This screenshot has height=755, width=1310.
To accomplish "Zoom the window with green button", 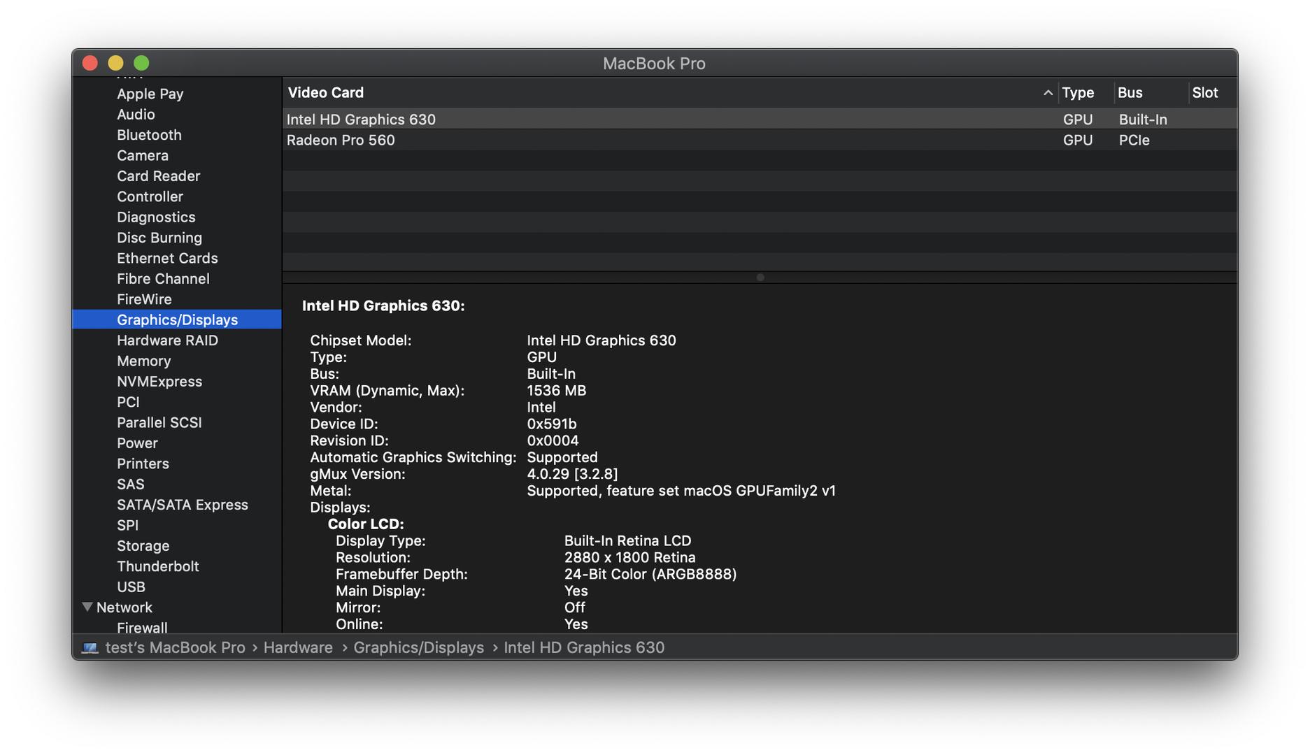I will coord(141,64).
